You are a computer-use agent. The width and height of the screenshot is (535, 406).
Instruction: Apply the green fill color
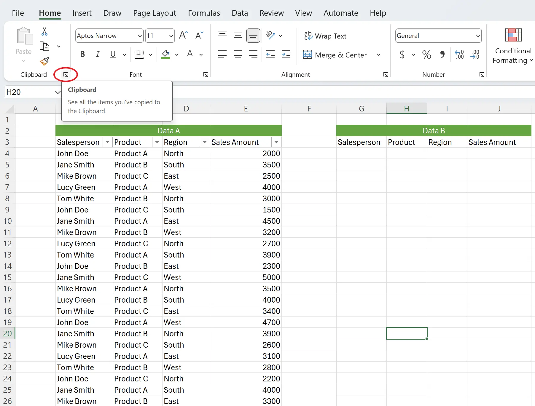[x=165, y=54]
